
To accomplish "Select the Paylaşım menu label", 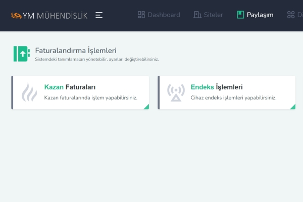I will pos(260,15).
